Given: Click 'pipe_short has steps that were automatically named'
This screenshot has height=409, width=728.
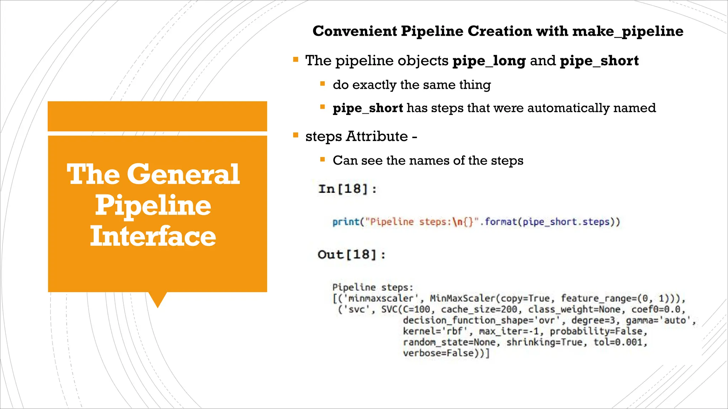Looking at the screenshot, I should (494, 108).
